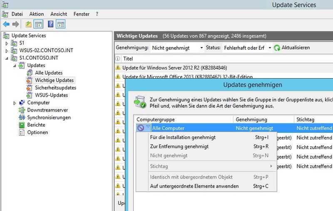
Task: Open the Aktion menu
Action: tap(37, 14)
